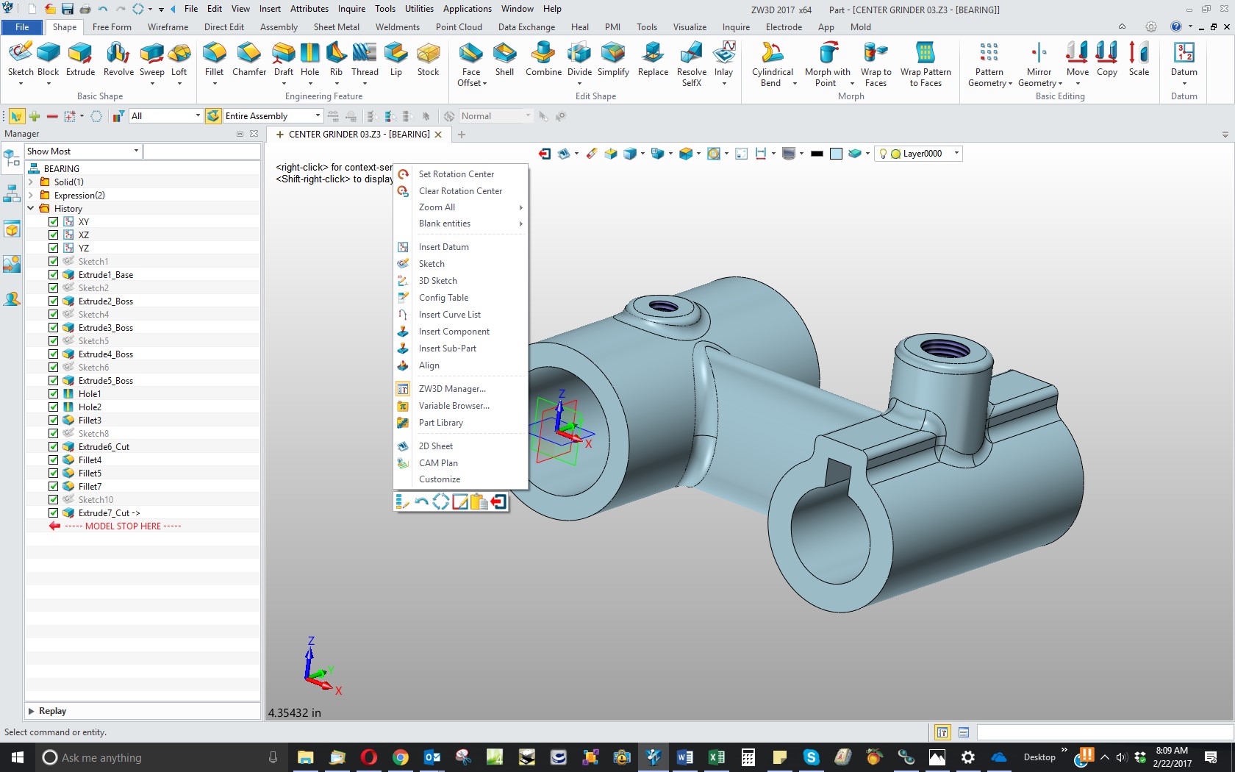This screenshot has height=772, width=1235.
Task: Choose Insert Datum from context menu
Action: (x=443, y=247)
